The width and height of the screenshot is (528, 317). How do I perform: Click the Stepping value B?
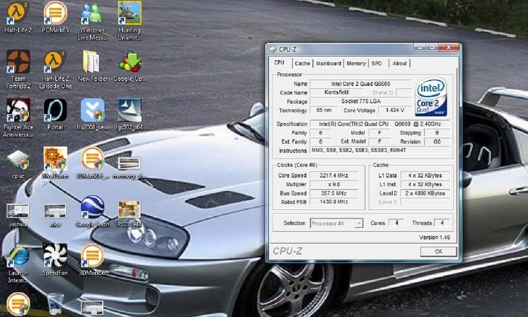(437, 133)
